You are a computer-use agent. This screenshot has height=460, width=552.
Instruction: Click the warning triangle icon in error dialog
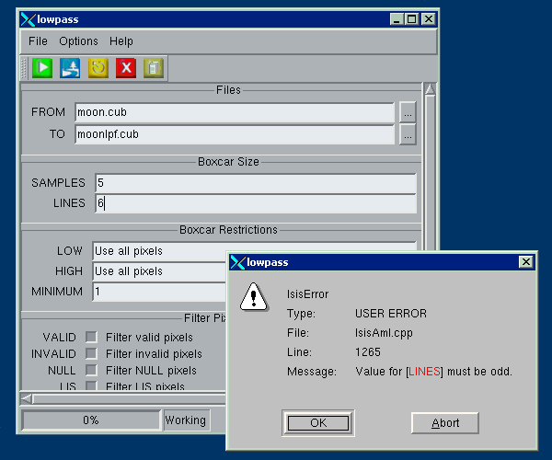253,296
